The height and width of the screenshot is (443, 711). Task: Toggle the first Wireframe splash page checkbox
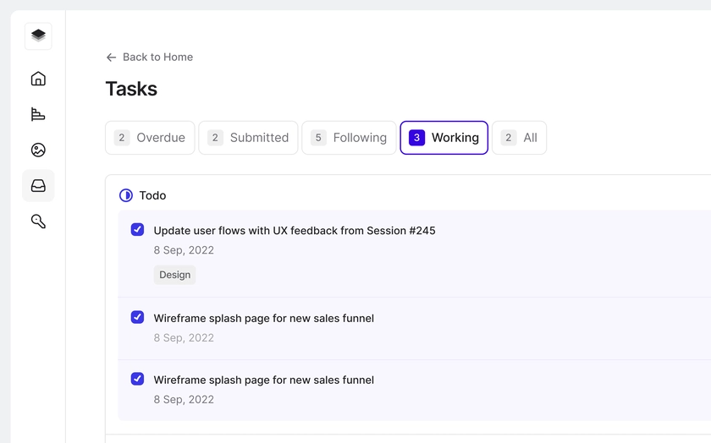137,317
